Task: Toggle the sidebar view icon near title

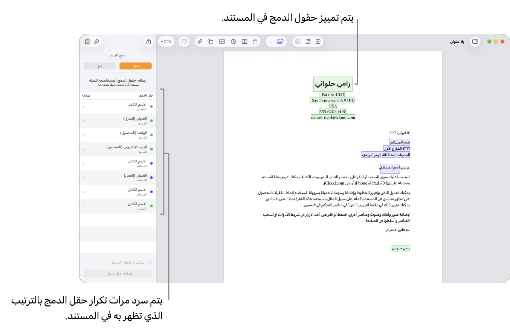Action: [x=475, y=41]
